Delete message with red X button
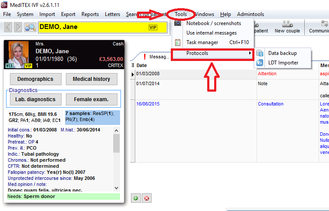The image size is (329, 211). click(147, 198)
